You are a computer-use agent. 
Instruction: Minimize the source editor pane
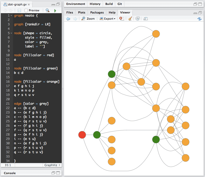[53, 5]
